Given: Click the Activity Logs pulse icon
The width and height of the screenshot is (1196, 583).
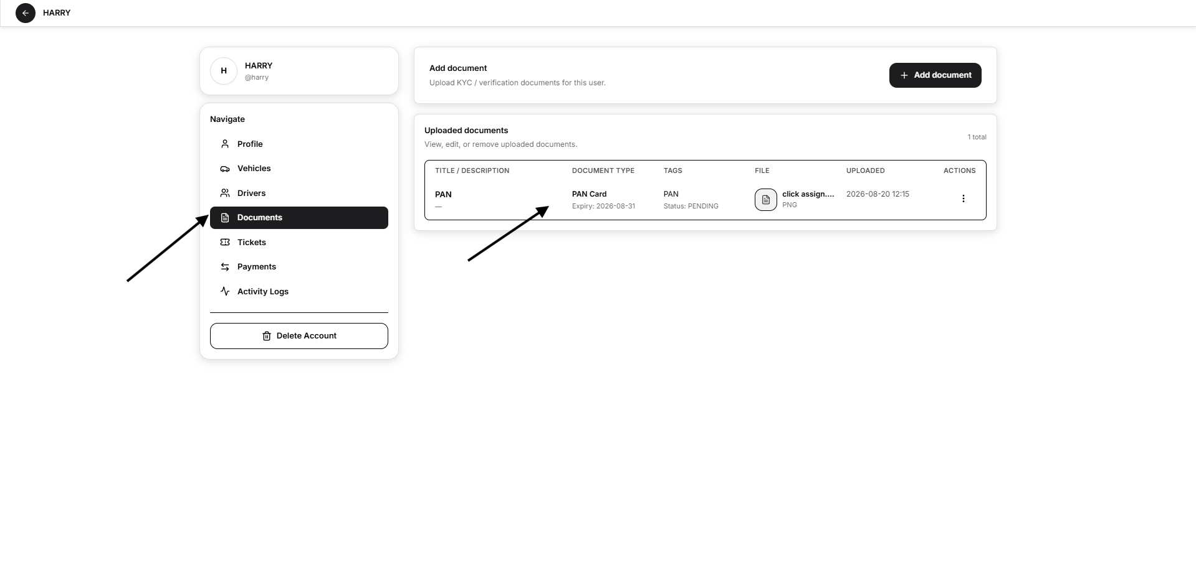Looking at the screenshot, I should [225, 291].
